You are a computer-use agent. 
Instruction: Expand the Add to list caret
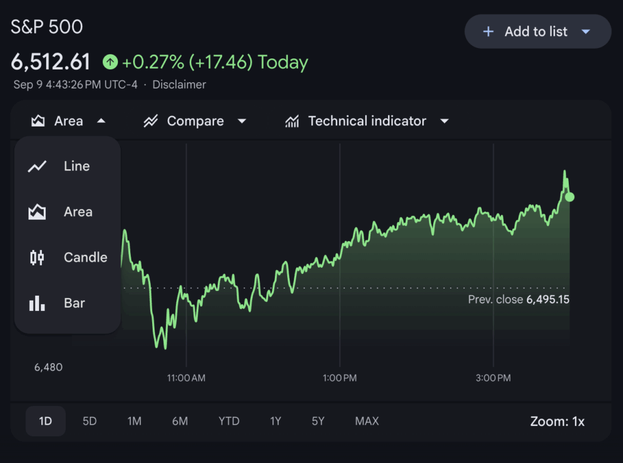click(586, 32)
